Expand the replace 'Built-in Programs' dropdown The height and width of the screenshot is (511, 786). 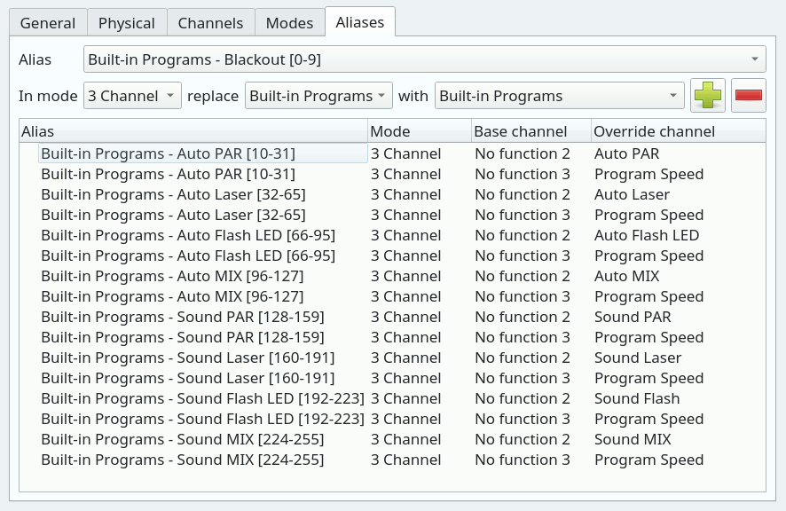point(318,96)
